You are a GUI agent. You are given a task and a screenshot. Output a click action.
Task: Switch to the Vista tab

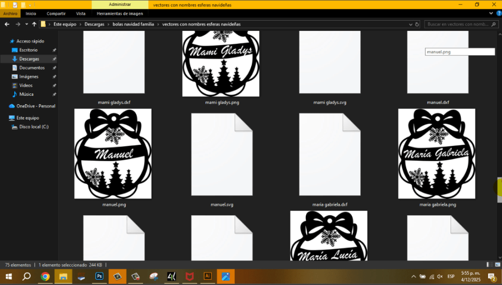pos(80,14)
